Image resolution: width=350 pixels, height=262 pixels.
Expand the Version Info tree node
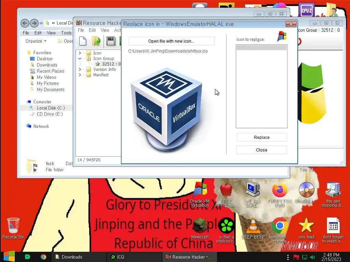click(x=80, y=69)
